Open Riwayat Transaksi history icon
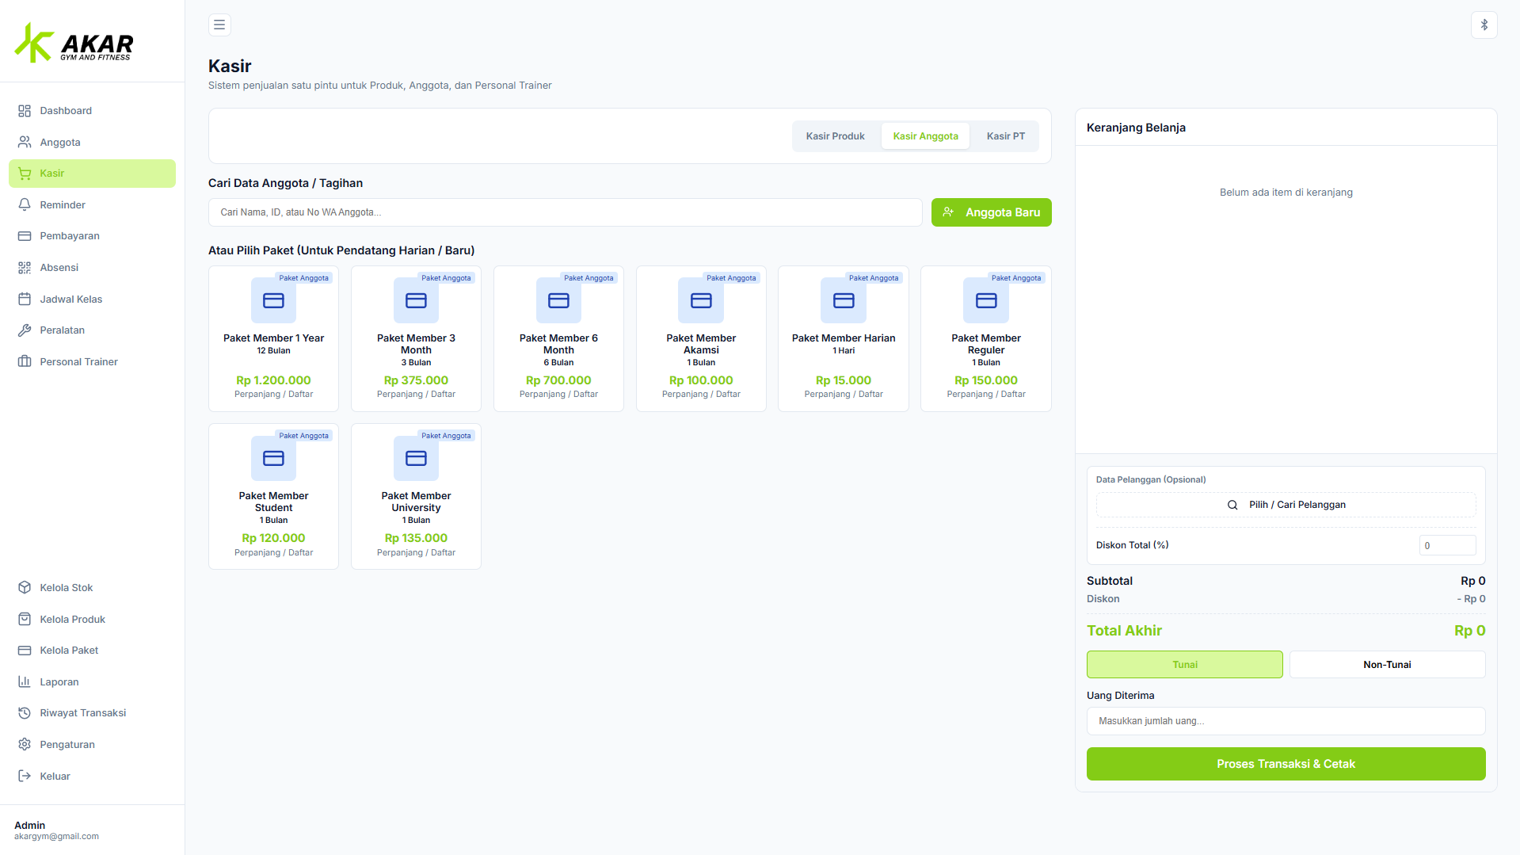The width and height of the screenshot is (1520, 855). coord(25,713)
